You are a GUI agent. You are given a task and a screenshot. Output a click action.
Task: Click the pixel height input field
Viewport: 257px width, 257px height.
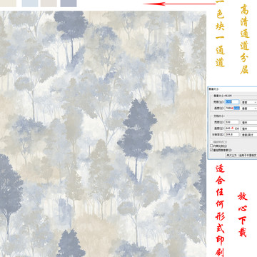[232, 108]
